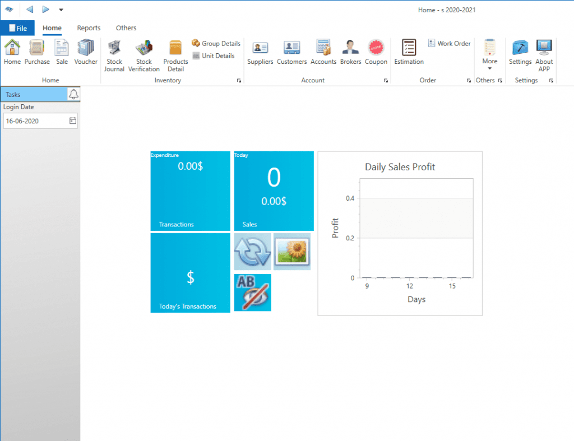The image size is (574, 441).
Task: Open the File menu
Action: [x=17, y=28]
